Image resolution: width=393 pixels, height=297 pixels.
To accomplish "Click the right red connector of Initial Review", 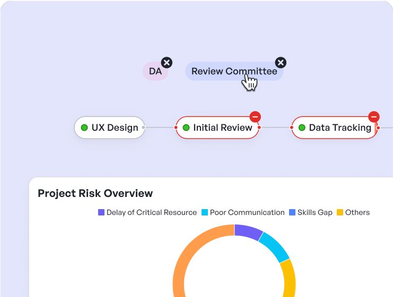I will (x=259, y=128).
